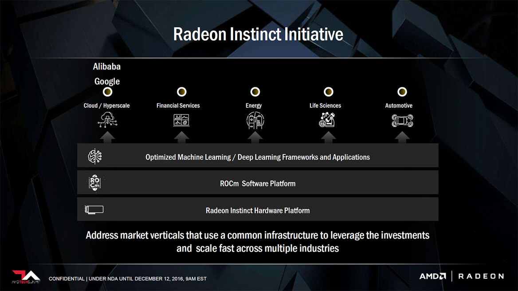Click the "Financial Services" label
518x291 pixels.
click(x=178, y=106)
